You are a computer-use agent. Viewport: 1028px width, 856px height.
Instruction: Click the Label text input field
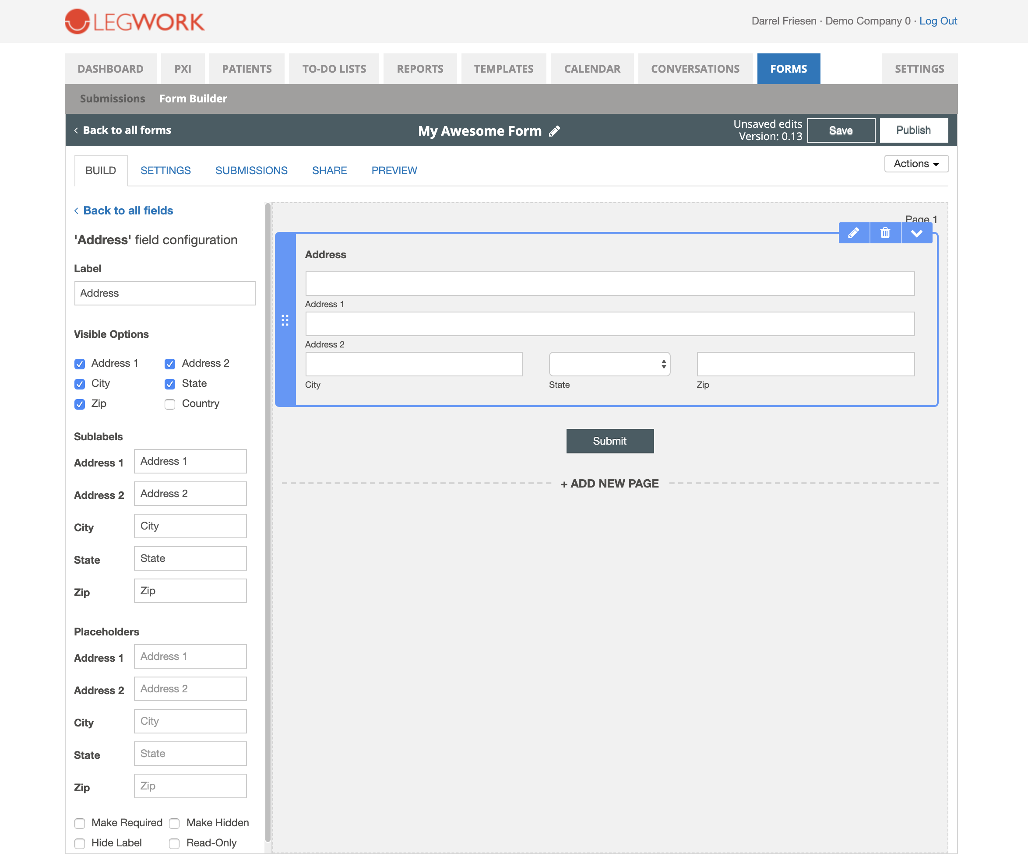[165, 293]
